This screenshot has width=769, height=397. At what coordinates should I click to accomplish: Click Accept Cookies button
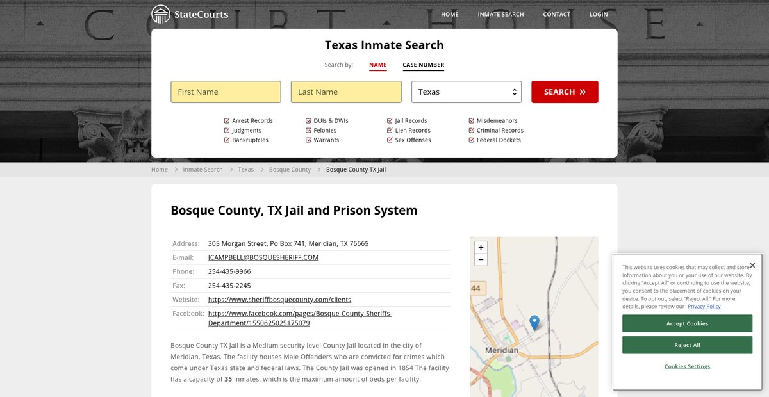point(687,323)
